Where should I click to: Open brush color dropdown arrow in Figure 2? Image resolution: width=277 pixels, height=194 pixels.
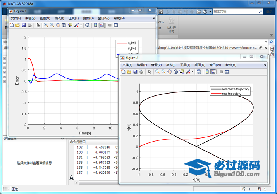point(193,72)
